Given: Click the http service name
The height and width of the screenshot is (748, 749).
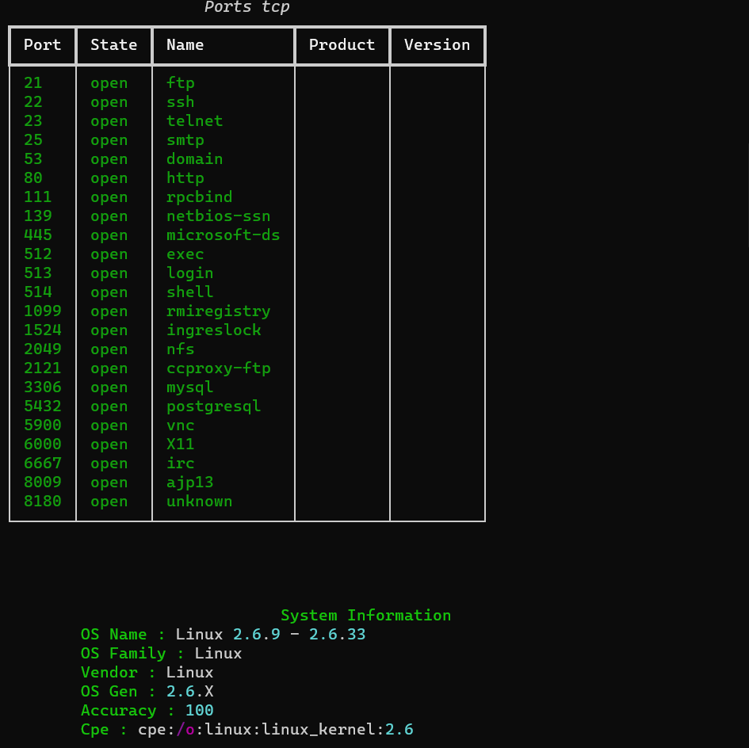Looking at the screenshot, I should (185, 178).
